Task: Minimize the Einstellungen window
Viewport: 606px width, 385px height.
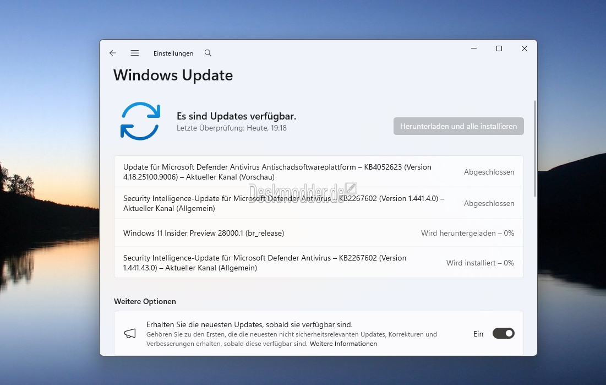Action: (x=474, y=48)
